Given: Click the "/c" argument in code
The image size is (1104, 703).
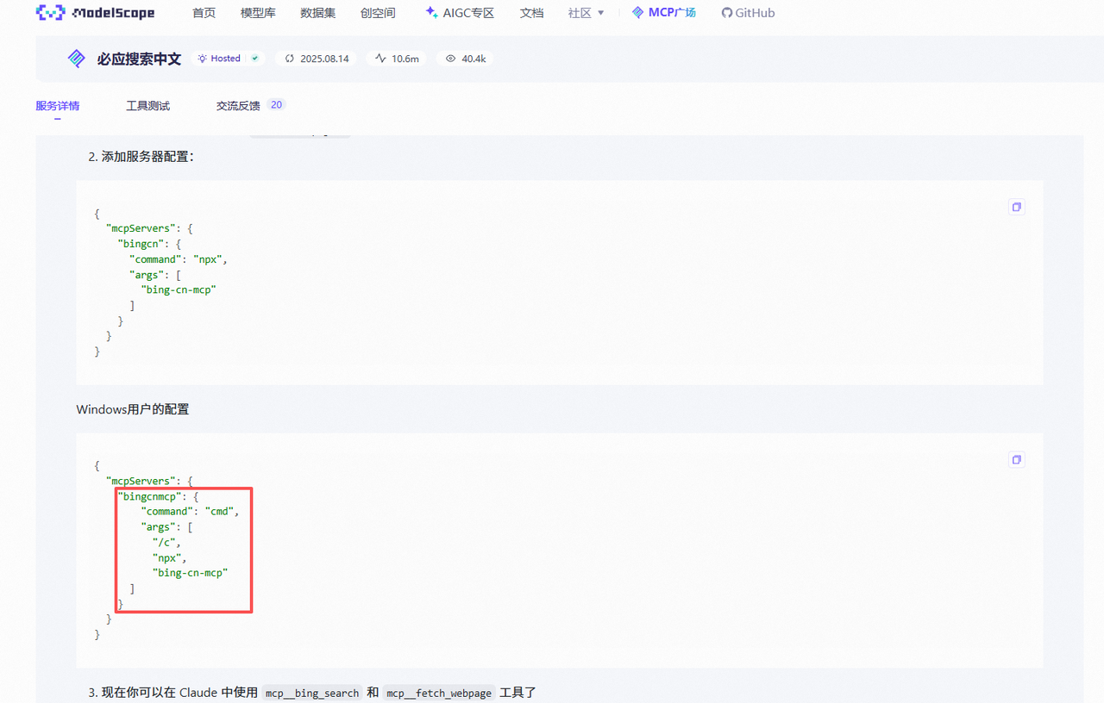Looking at the screenshot, I should pos(165,542).
